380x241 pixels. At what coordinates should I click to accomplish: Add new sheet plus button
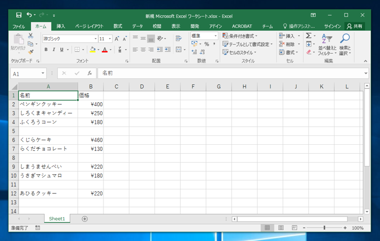[x=84, y=219]
